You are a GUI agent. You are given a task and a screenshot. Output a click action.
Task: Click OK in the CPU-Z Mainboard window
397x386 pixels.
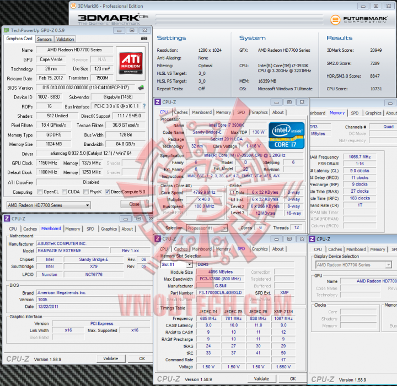point(142,358)
